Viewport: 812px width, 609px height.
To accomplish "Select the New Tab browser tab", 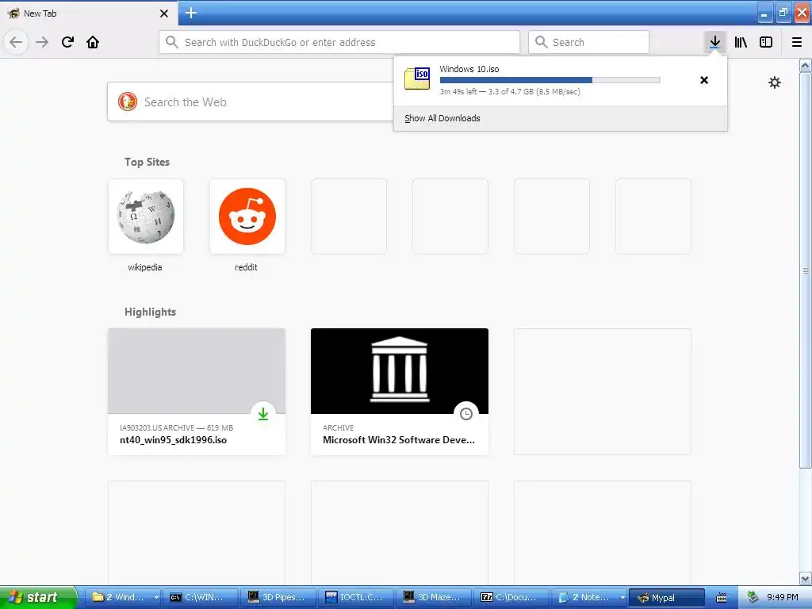I will pos(88,13).
